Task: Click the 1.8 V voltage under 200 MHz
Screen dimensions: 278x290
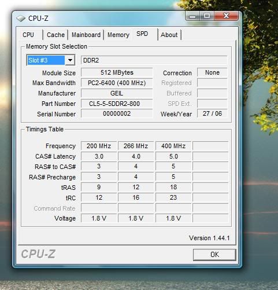Action: tap(99, 218)
